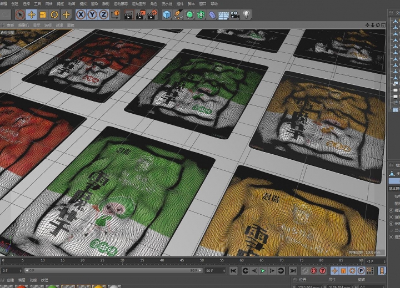
Task: Add a Cube primitive object
Action: point(166,14)
